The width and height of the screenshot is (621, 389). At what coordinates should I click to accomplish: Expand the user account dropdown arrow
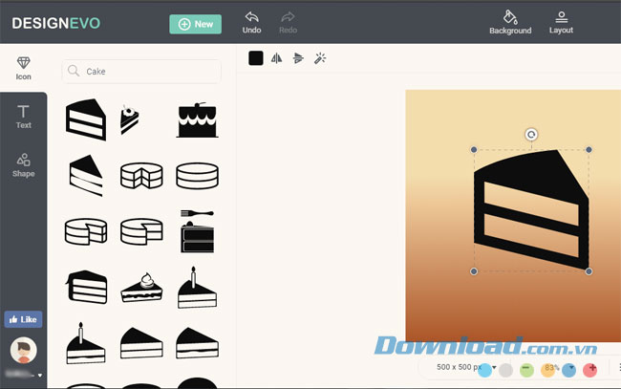click(39, 376)
